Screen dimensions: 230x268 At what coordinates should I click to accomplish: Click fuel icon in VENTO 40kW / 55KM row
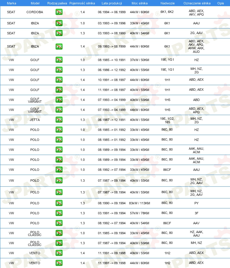[x=59, y=253]
